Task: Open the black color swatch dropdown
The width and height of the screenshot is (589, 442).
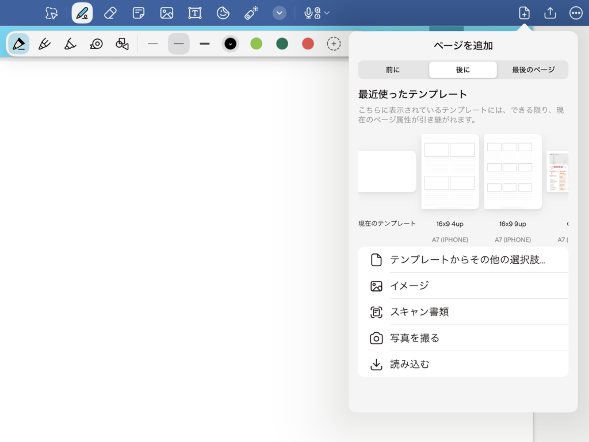Action: click(x=231, y=44)
